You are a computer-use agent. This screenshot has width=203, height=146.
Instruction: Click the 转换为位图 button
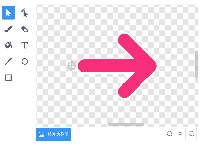[x=53, y=135]
